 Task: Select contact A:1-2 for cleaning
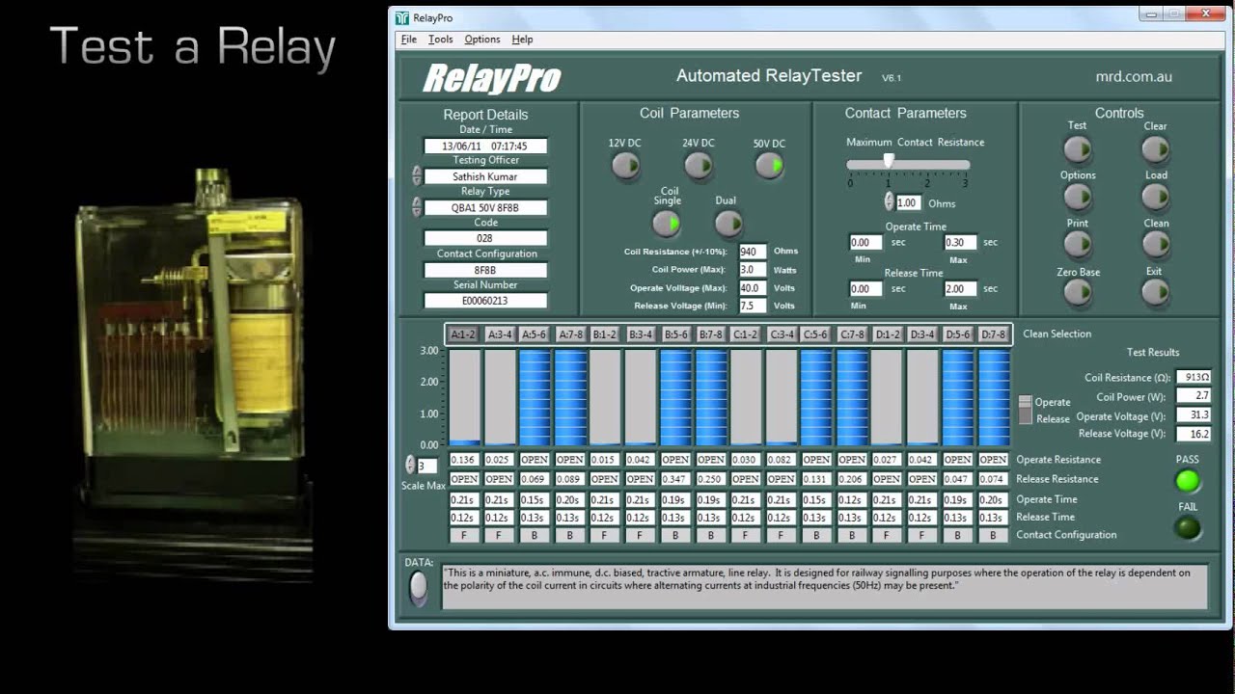(x=463, y=334)
